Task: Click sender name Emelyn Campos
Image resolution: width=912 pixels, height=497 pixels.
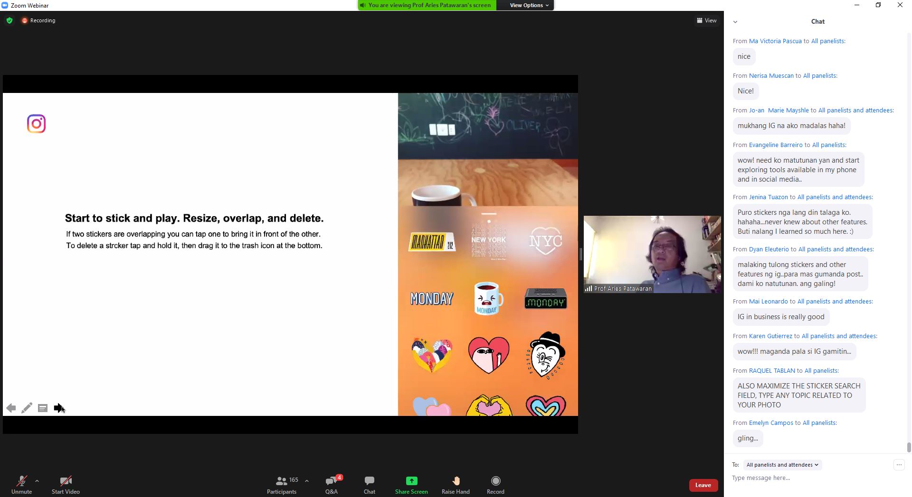Action: (x=771, y=423)
